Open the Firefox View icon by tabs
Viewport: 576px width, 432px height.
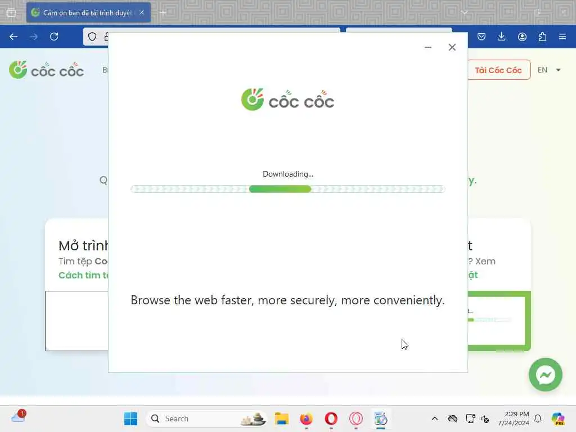(x=11, y=12)
